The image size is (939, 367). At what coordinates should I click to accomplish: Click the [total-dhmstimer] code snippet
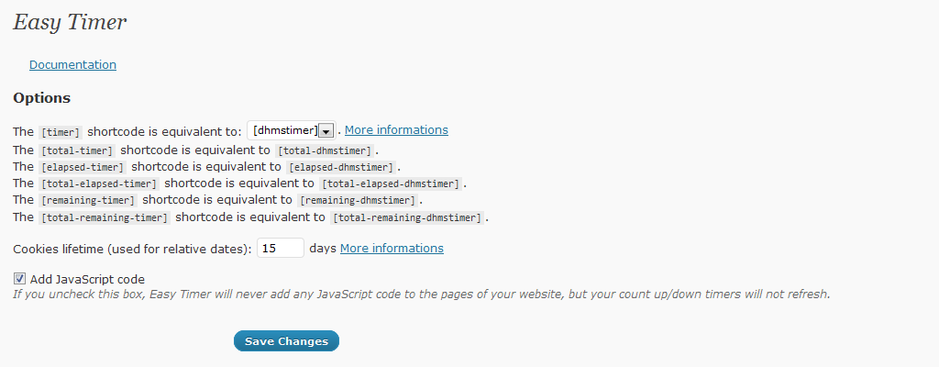324,150
